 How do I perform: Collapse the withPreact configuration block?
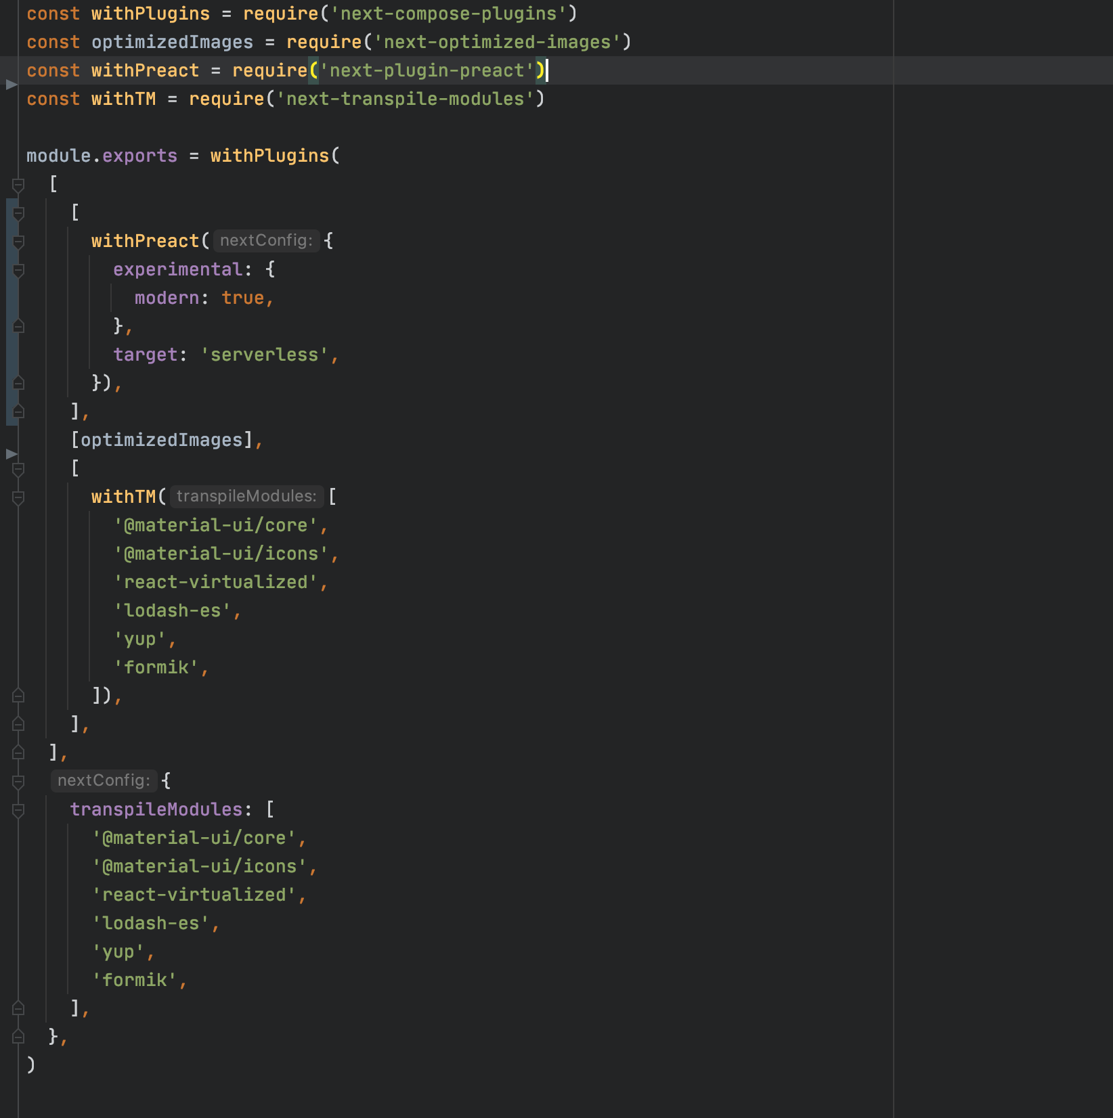(x=18, y=240)
